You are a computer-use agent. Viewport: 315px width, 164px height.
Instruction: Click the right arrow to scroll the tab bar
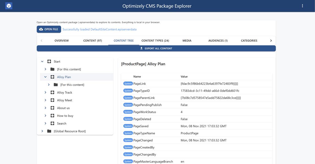pos(271,41)
